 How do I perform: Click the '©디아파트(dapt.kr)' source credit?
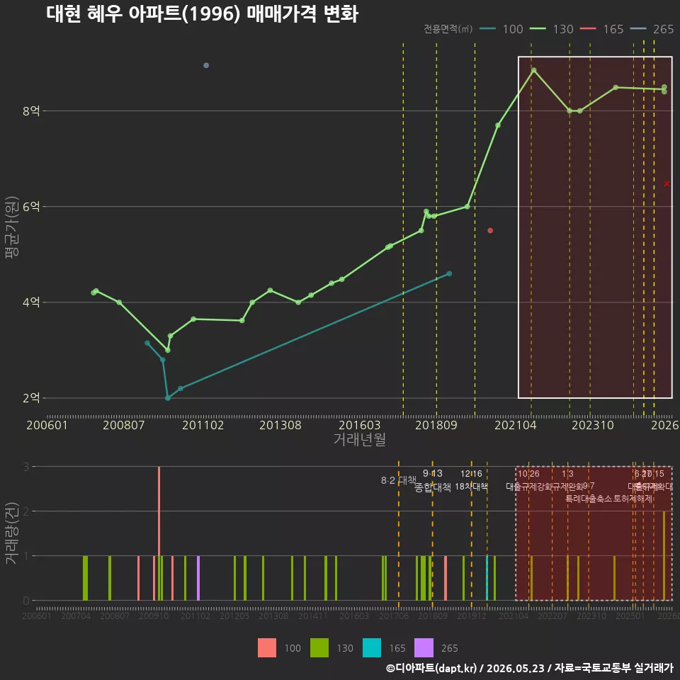(431, 668)
